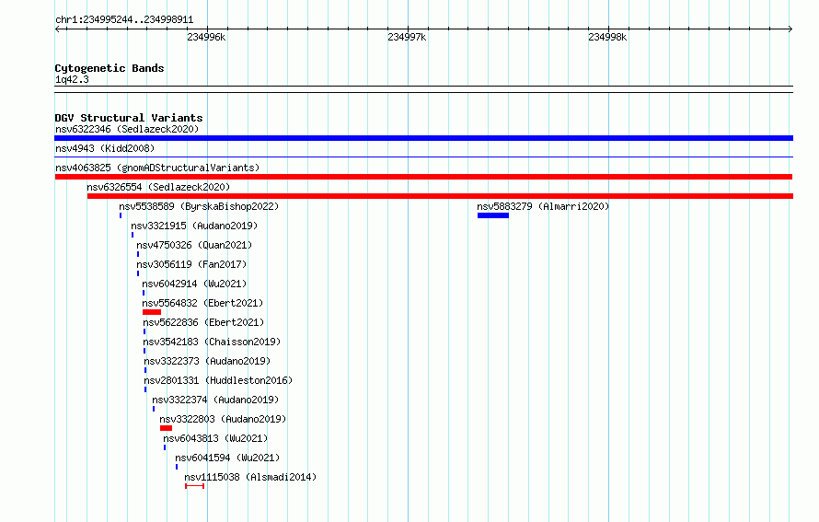
Task: Click the nsv3322373 (Audano2019) label
Action: [207, 361]
